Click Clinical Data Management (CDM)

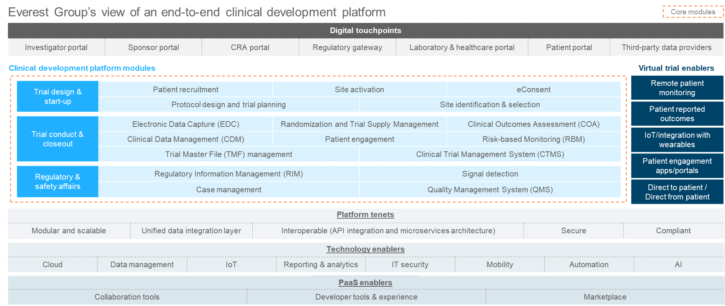point(186,139)
